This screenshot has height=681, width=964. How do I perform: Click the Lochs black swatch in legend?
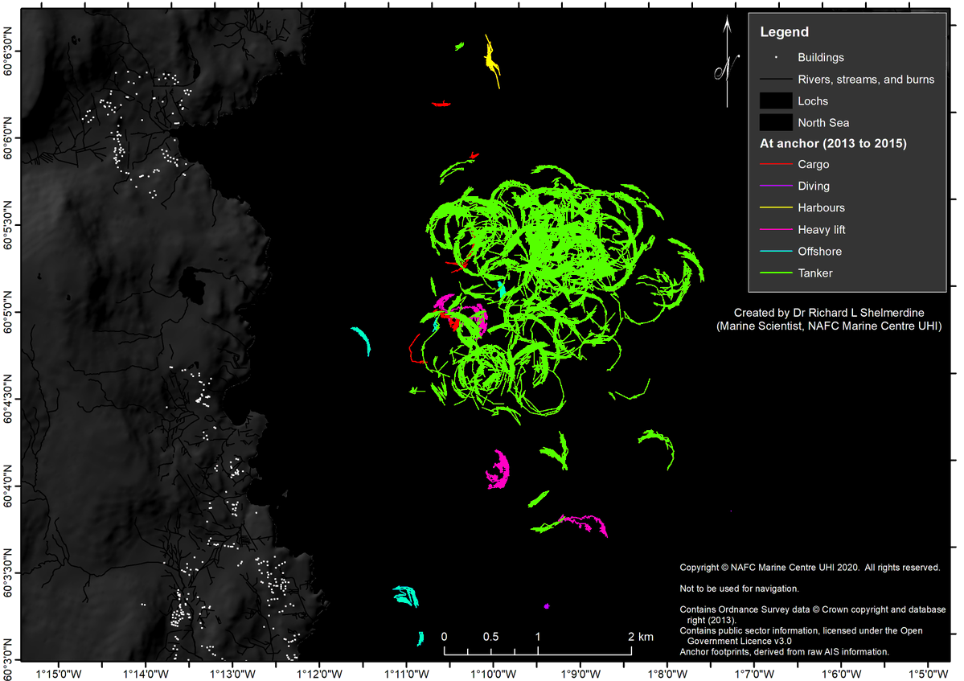(x=775, y=101)
